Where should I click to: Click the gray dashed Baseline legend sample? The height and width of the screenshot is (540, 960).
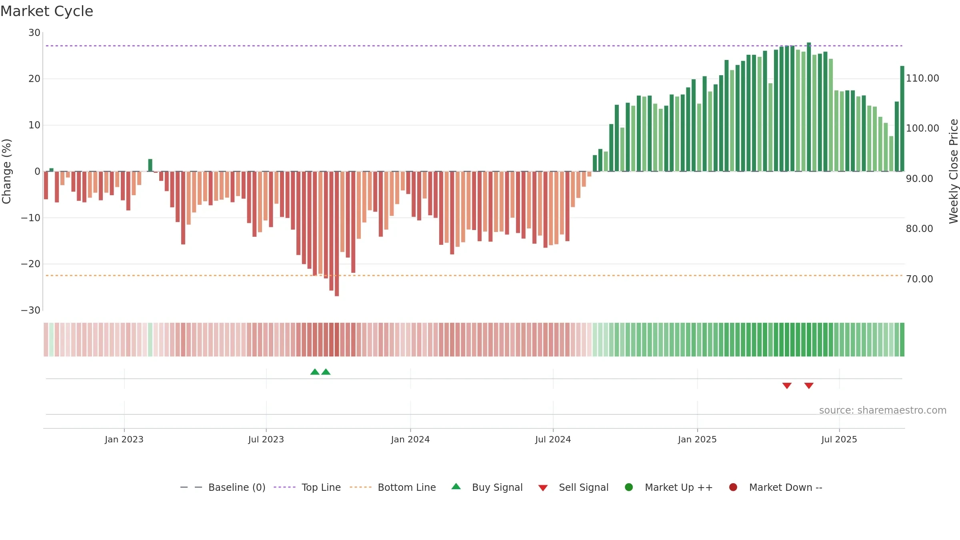pos(191,487)
